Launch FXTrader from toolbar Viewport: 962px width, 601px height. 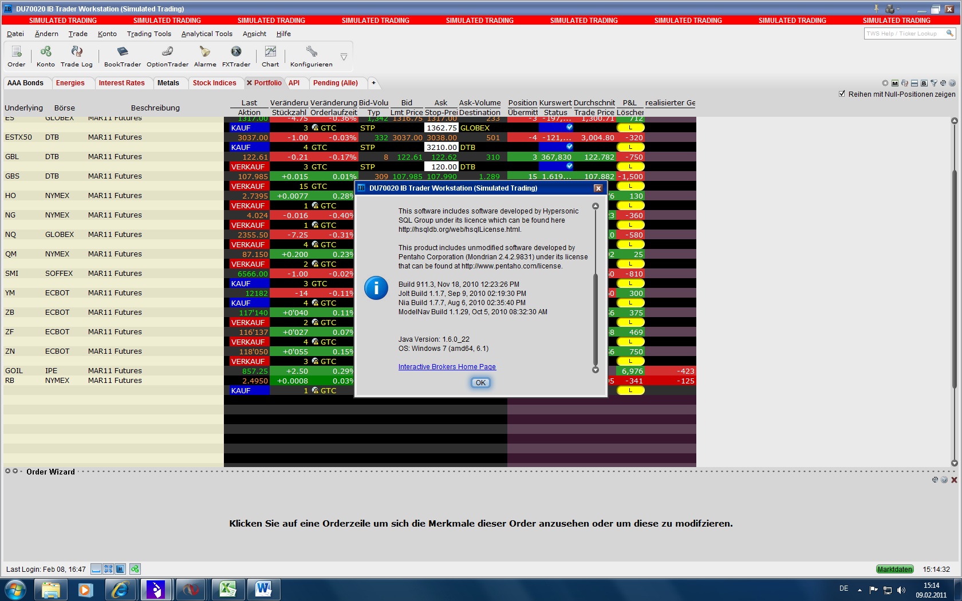tap(236, 56)
